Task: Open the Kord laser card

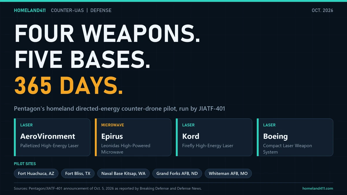Action: point(214,137)
